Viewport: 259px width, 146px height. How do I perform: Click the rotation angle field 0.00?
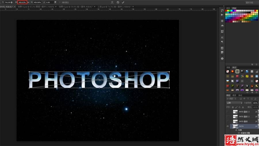click(x=49, y=2)
